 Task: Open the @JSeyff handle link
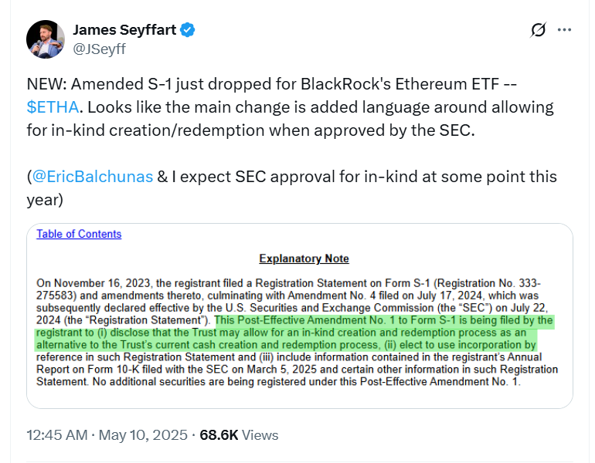coord(98,49)
